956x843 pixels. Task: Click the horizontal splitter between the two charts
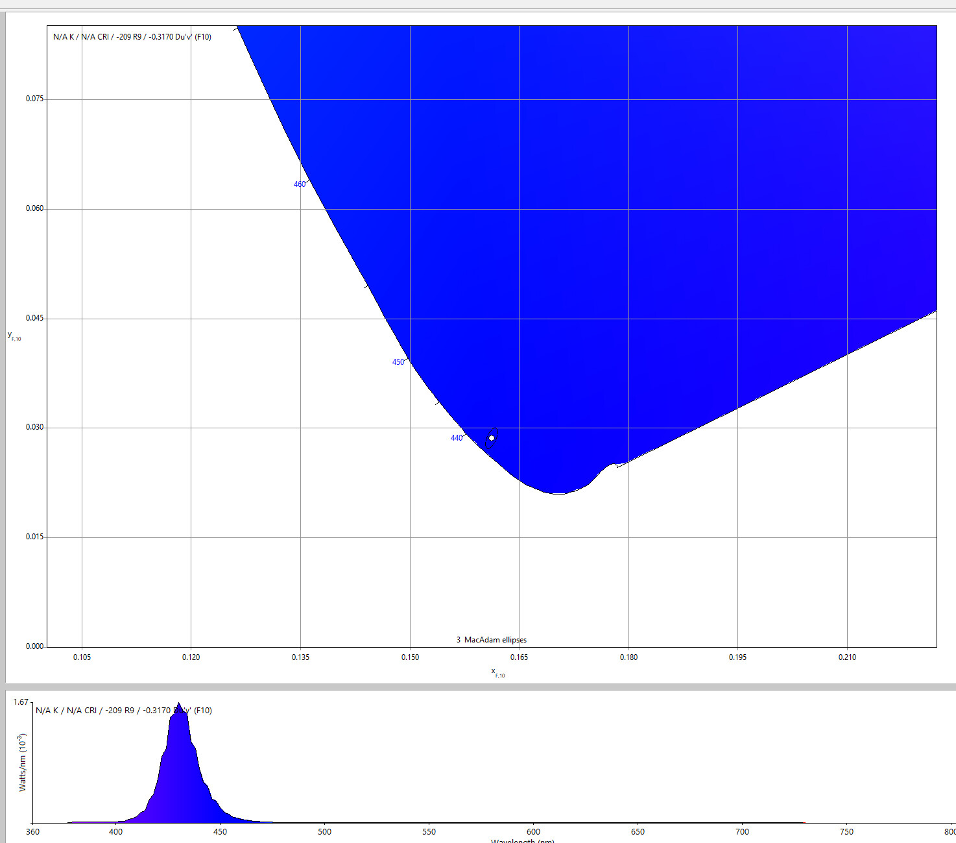click(x=478, y=686)
